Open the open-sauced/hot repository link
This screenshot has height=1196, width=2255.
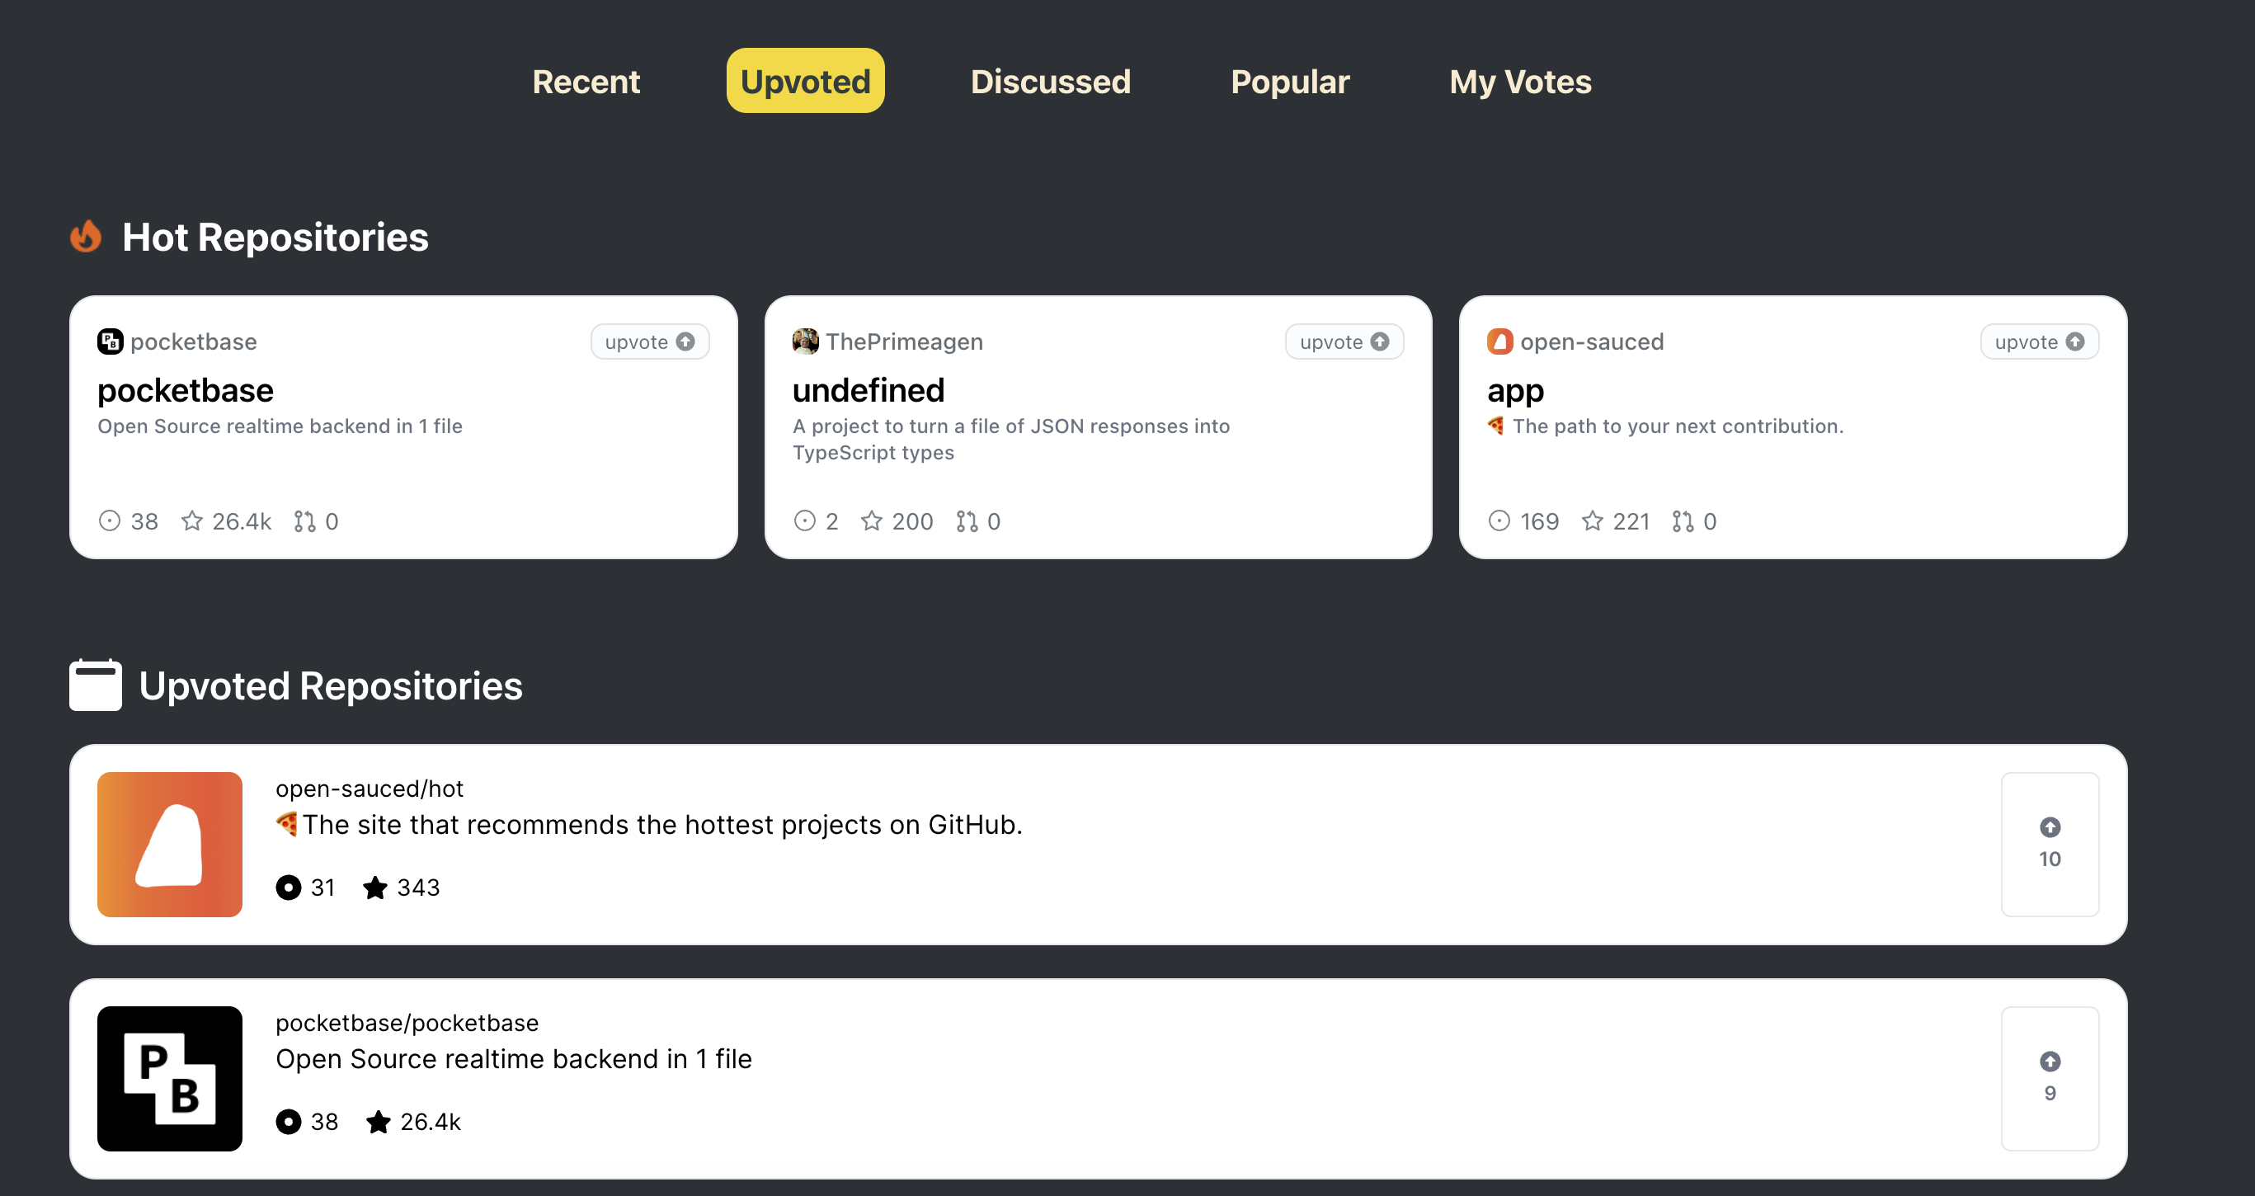370,788
